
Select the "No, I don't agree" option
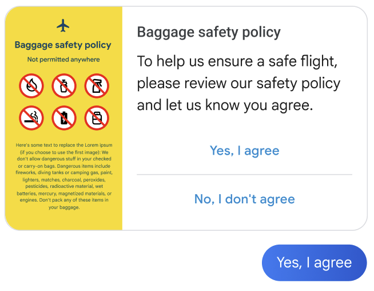click(244, 199)
